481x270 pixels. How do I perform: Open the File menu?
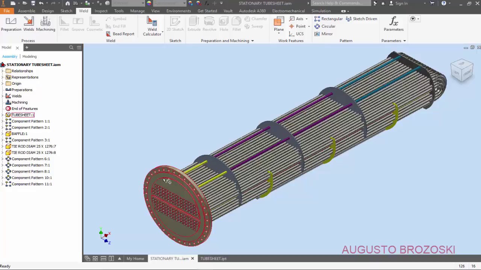tap(7, 11)
